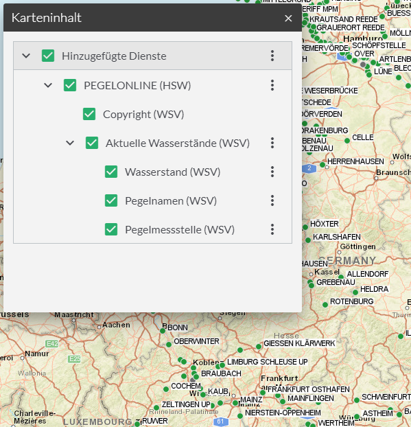Uncheck Hinzugefügte Dienste checkbox
The image size is (411, 427).
coord(48,56)
